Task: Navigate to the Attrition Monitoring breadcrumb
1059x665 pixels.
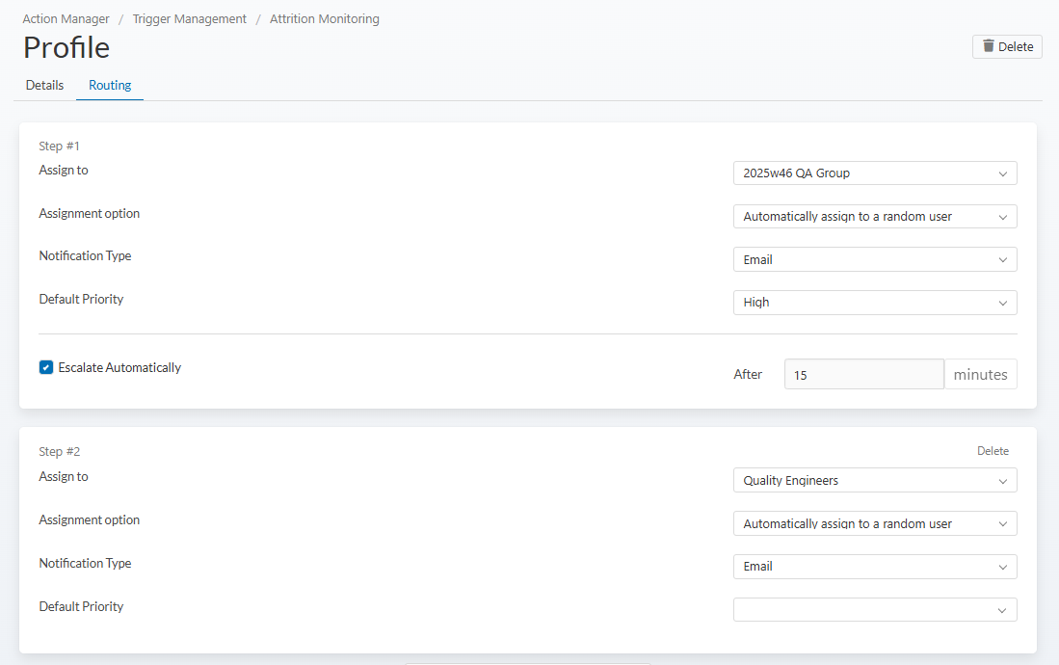Action: [x=324, y=18]
